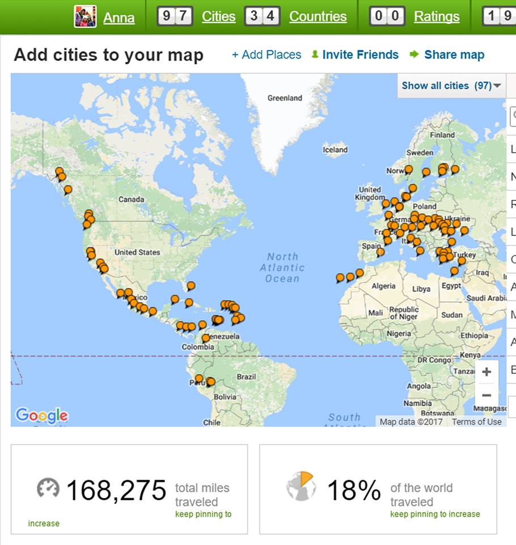Open the Countries tab in header
The image size is (516, 545).
[x=318, y=16]
